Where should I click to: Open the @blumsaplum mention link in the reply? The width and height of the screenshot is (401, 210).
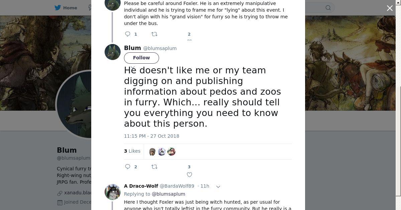click(168, 194)
